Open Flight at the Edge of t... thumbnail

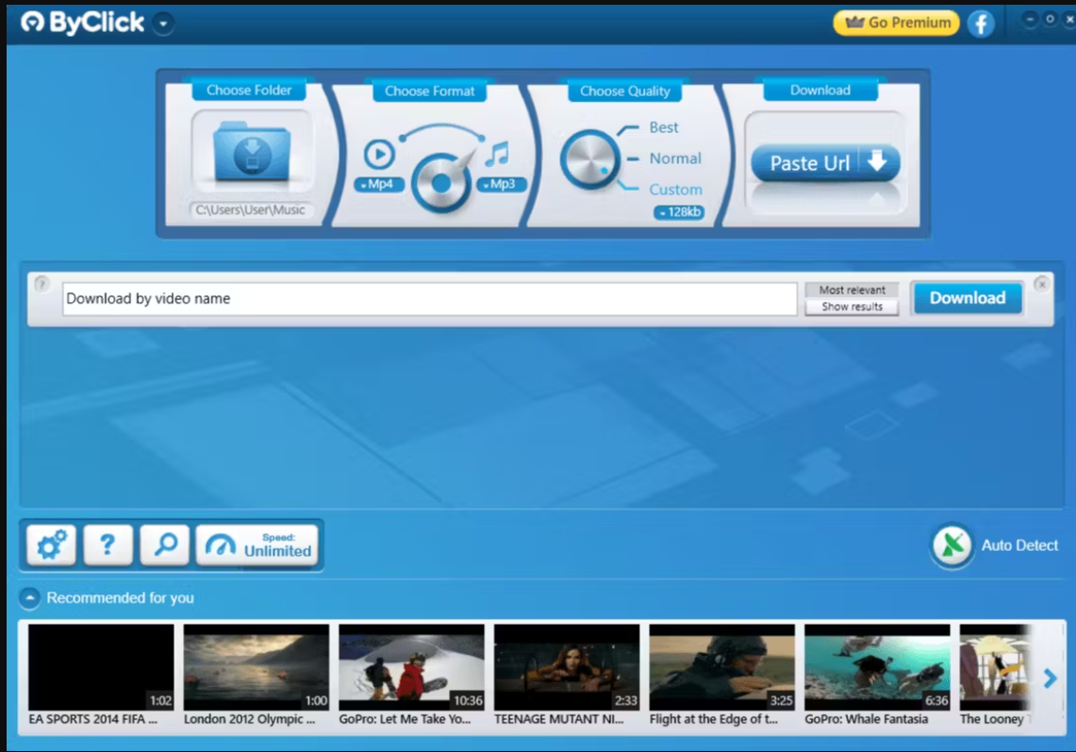pyautogui.click(x=722, y=667)
